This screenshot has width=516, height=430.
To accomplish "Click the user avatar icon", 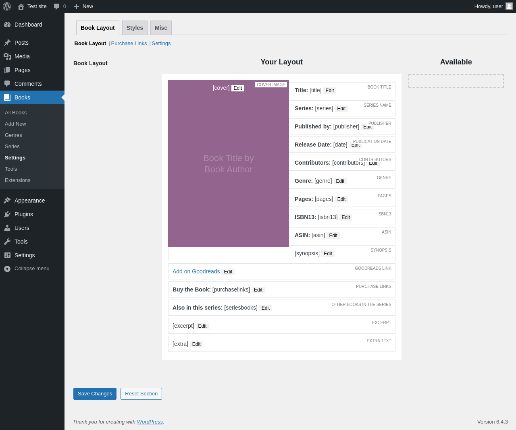I will 509,6.
